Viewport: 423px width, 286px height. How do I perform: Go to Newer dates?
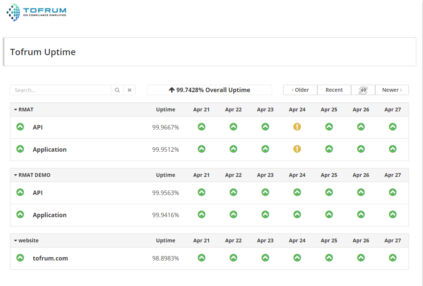click(x=392, y=90)
